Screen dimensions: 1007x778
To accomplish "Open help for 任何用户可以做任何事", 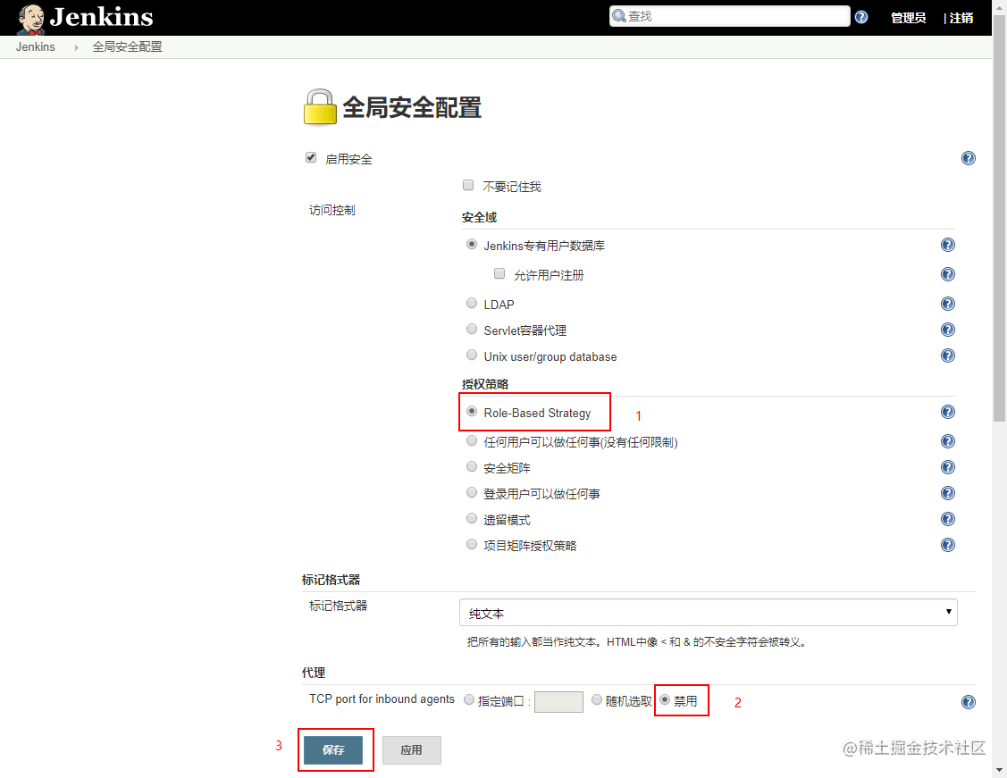I will [x=947, y=441].
